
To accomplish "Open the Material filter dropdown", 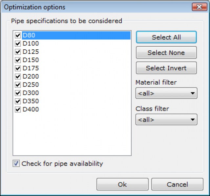I will [166, 93].
